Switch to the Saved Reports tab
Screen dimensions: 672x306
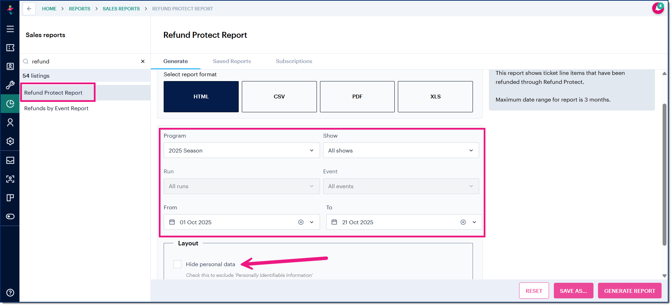tap(232, 61)
